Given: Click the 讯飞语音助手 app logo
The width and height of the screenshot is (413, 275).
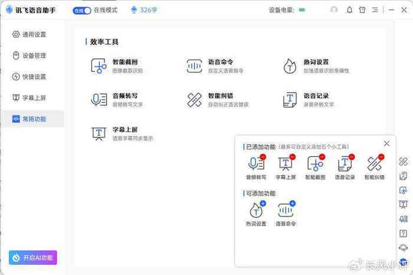Looking at the screenshot, I should (x=9, y=10).
